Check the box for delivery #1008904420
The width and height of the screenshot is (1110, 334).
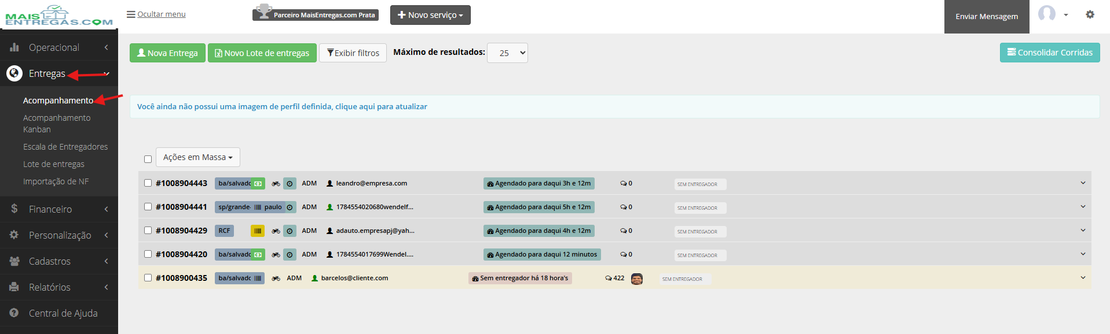148,254
